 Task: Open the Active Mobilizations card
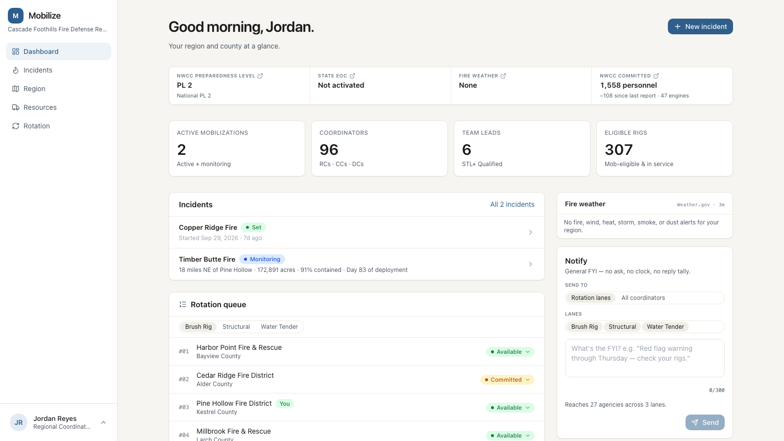[x=237, y=148]
